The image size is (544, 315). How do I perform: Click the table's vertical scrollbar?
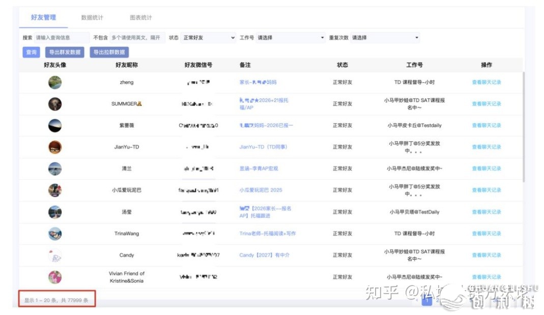(524, 127)
